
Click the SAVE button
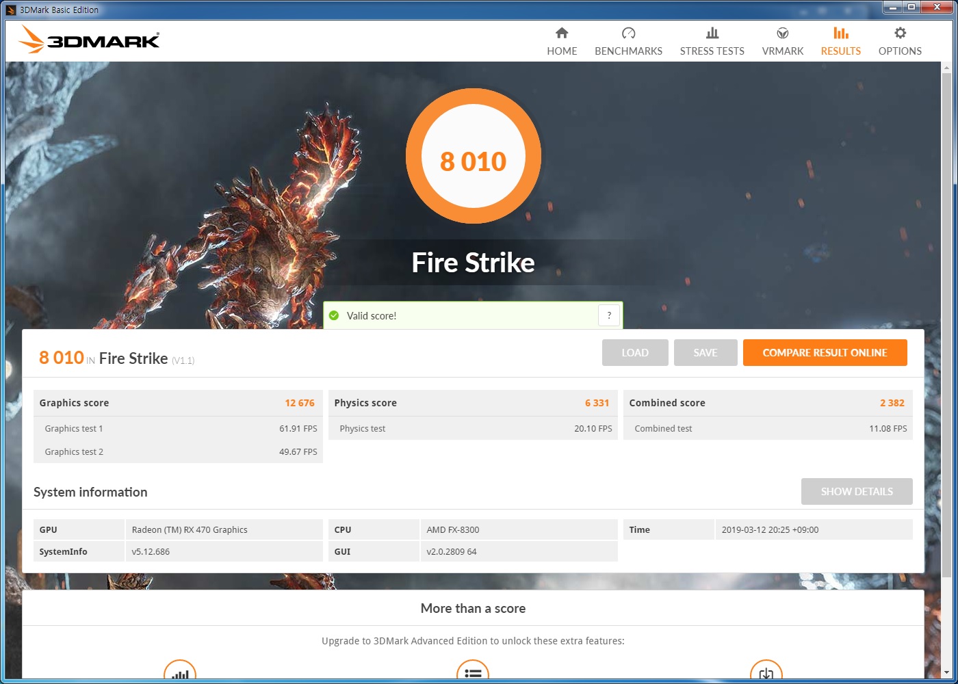(705, 353)
